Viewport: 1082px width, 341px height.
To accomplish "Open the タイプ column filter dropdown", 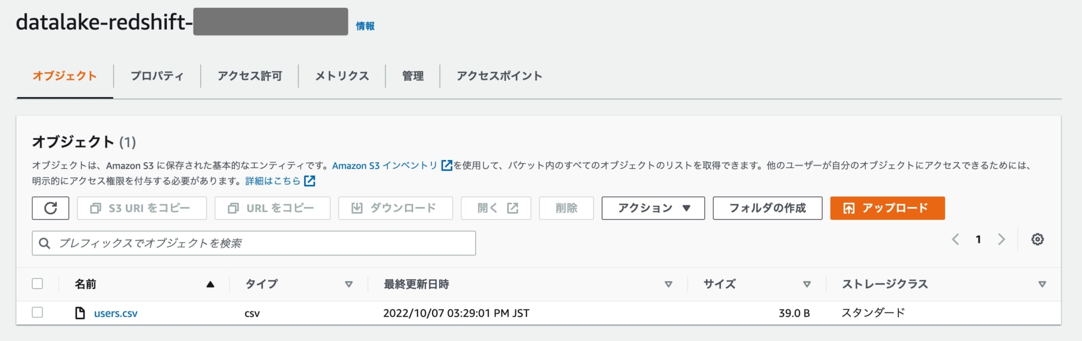I will click(x=349, y=284).
